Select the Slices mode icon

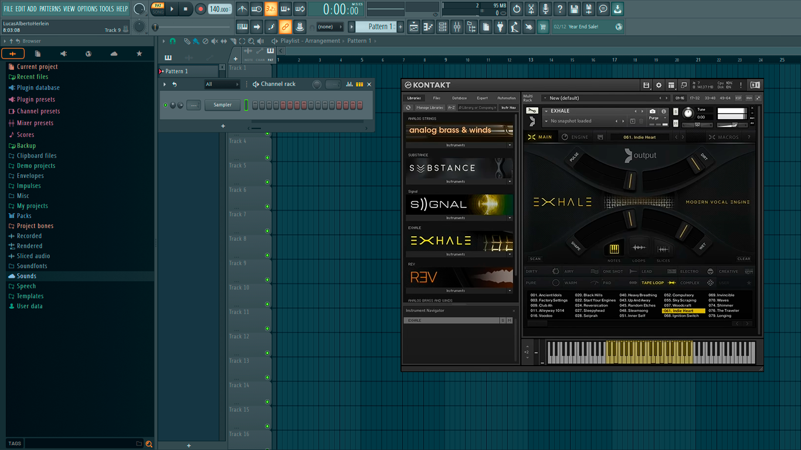[663, 249]
